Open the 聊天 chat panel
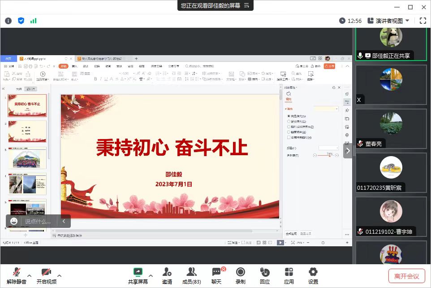The height and width of the screenshot is (288, 431). [x=216, y=275]
